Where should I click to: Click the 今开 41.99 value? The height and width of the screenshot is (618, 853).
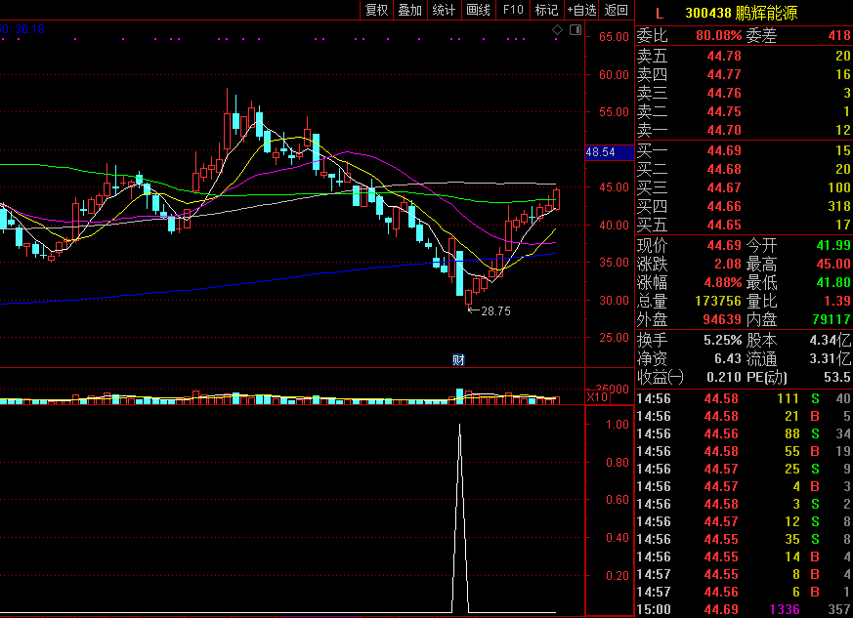[833, 246]
